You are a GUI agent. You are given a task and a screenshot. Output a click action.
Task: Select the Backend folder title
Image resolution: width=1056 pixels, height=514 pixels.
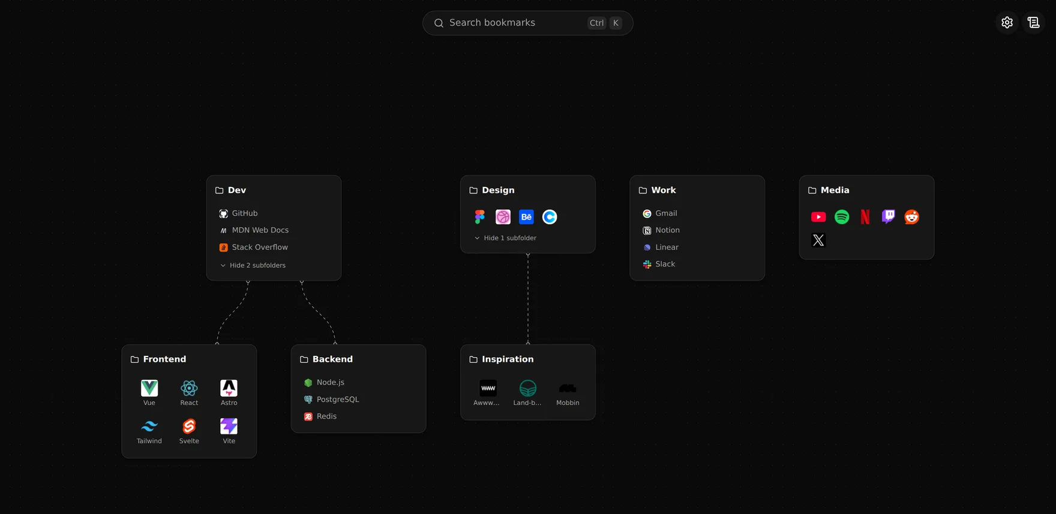[332, 359]
